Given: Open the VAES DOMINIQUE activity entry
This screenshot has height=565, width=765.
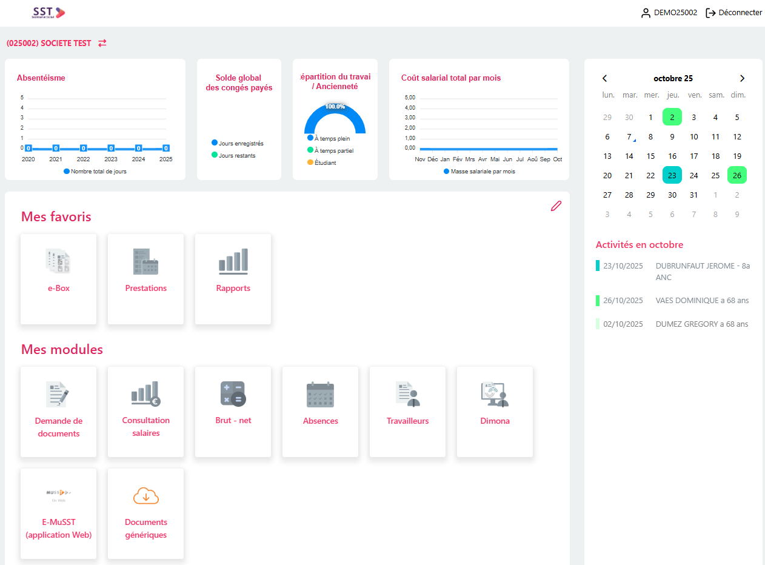Looking at the screenshot, I should [701, 301].
